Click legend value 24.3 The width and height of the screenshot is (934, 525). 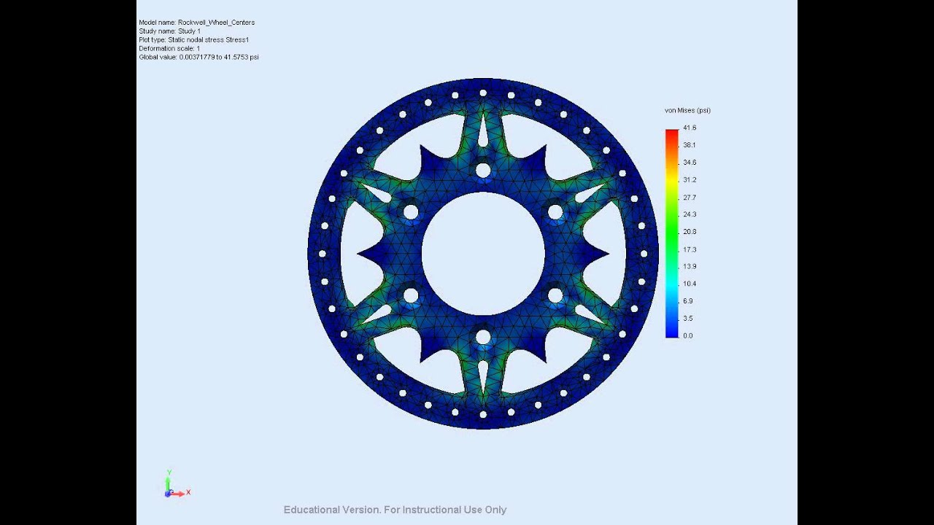click(690, 214)
